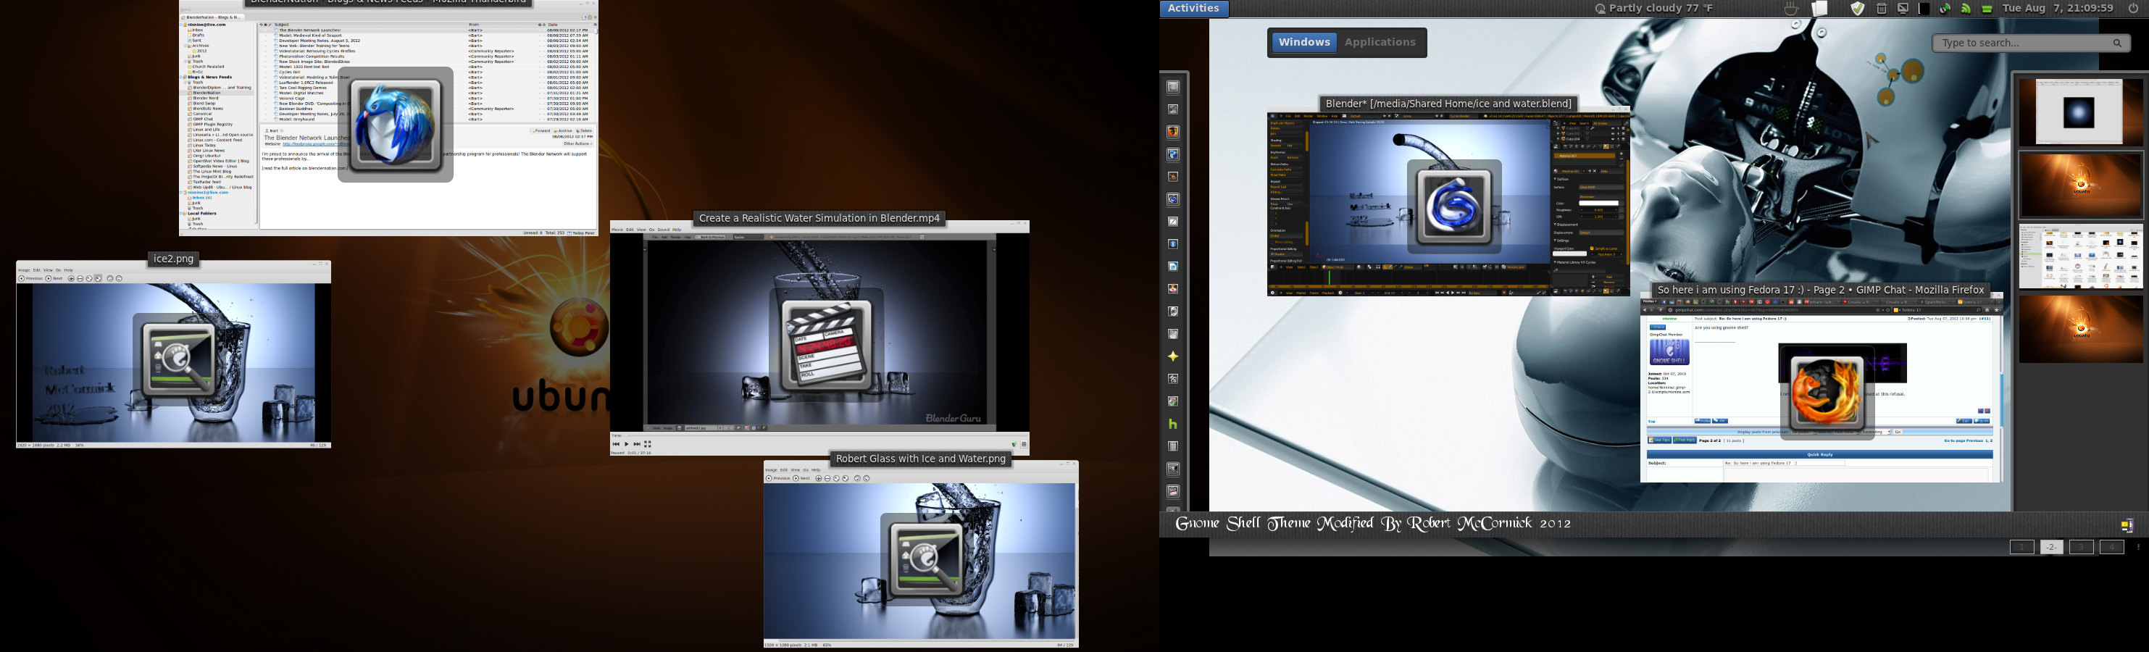This screenshot has width=2149, height=652.
Task: Click workspace button 3 in switcher
Action: (2082, 547)
